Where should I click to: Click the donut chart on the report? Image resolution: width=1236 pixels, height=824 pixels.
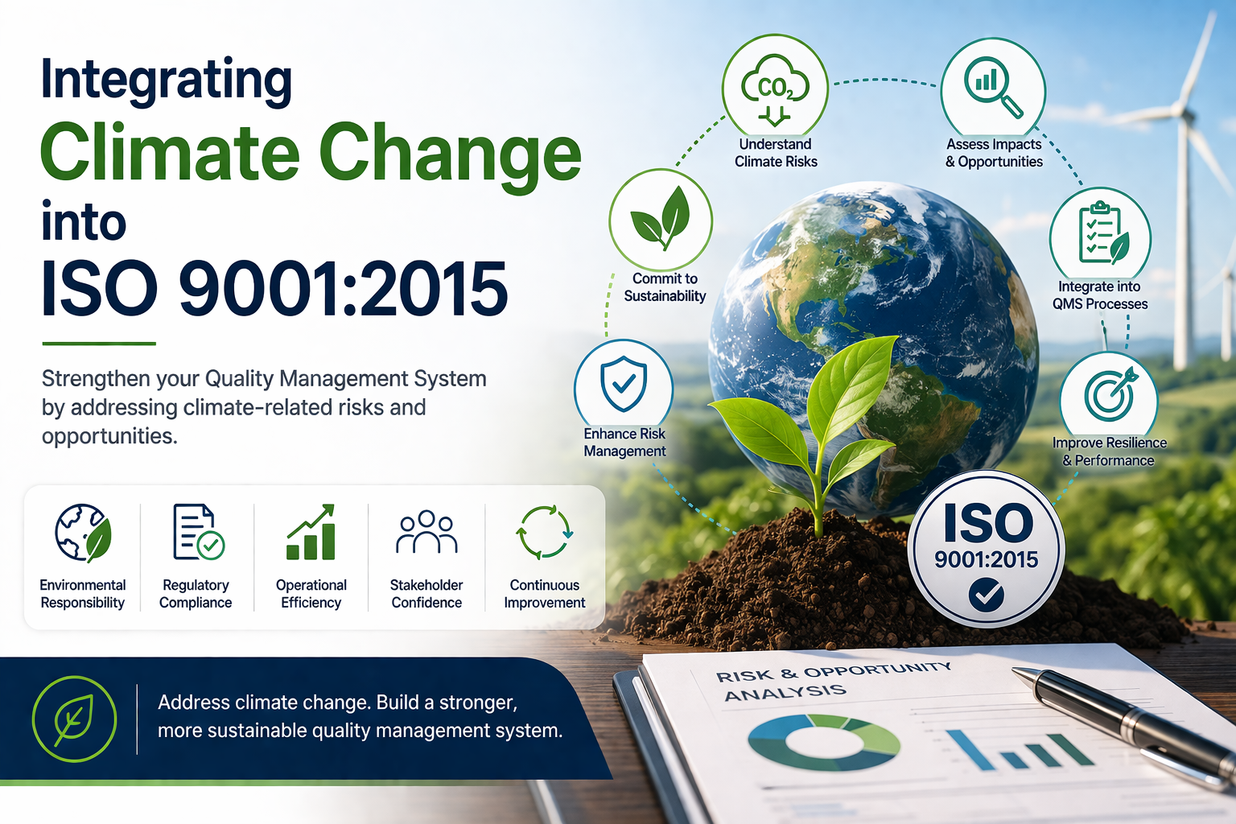(824, 741)
